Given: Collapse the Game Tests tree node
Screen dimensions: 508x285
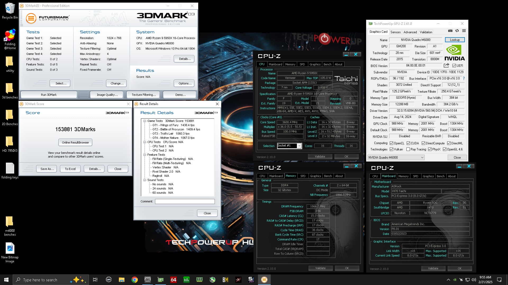Looking at the screenshot, I should (145, 121).
